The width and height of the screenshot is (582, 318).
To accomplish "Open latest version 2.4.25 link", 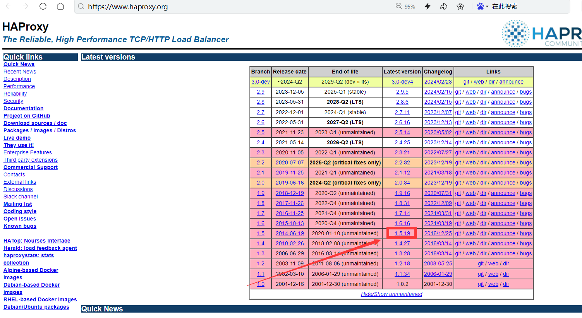I will point(402,142).
